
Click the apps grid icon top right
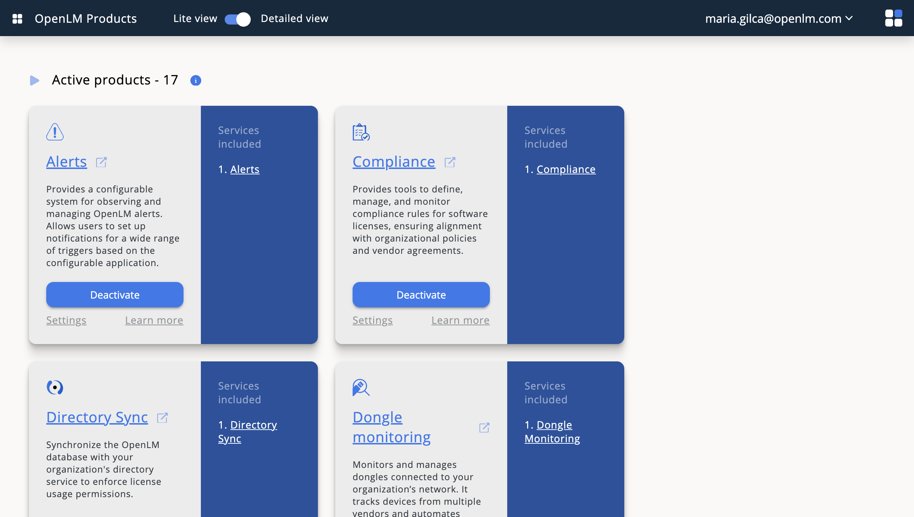[894, 18]
